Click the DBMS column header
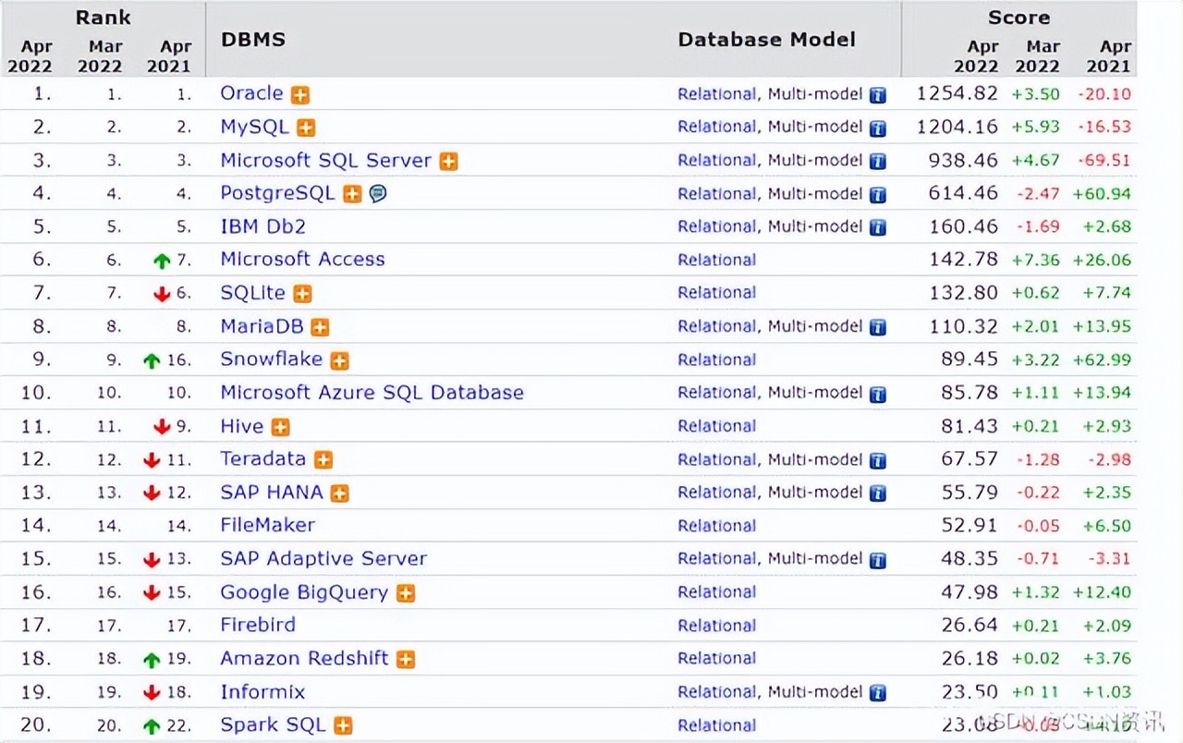The width and height of the screenshot is (1183, 743). [253, 40]
